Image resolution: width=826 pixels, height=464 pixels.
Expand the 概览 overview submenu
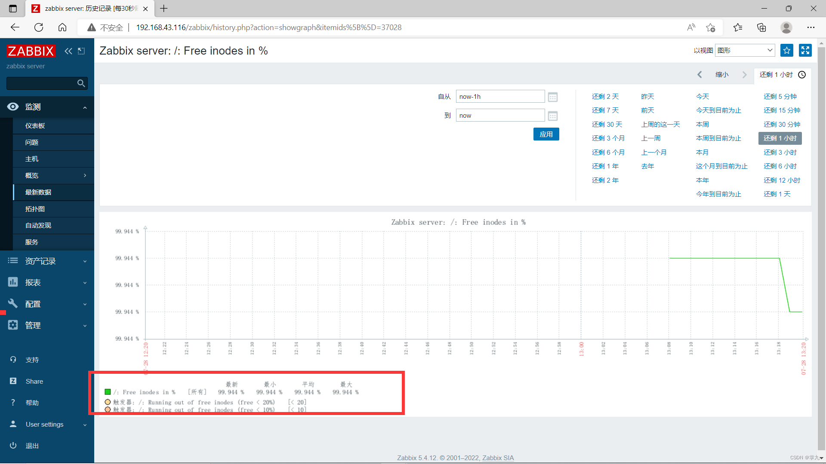tap(53, 175)
